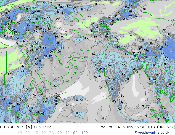Click legend scale value 30 below the title
Image resolution: width=175 pixels, height=135 pixels.
[x=28, y=133]
